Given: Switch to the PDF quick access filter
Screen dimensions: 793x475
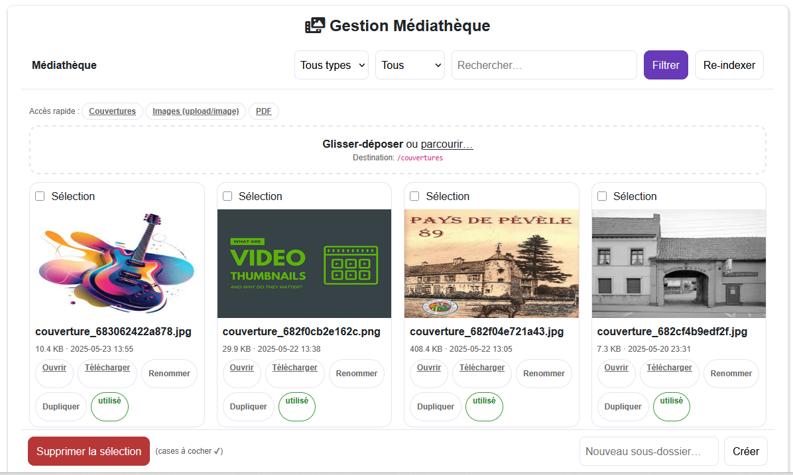Looking at the screenshot, I should 263,111.
